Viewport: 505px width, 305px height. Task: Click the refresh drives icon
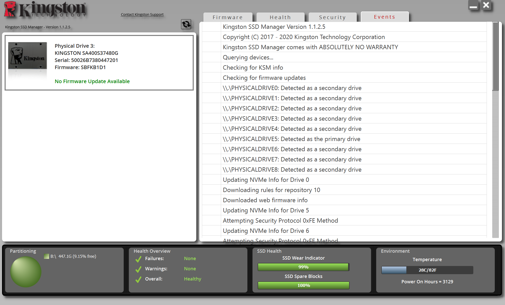pos(186,24)
